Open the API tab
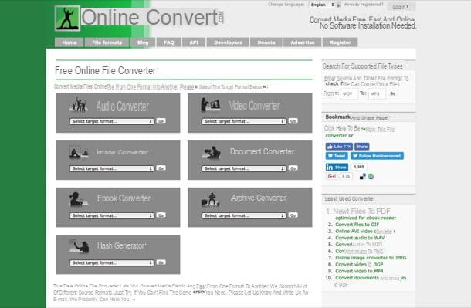471x308 pixels. pyautogui.click(x=194, y=42)
